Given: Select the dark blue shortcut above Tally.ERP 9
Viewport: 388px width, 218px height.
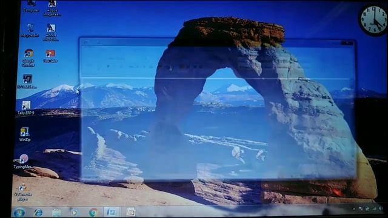Looking at the screenshot, I should tap(27, 82).
